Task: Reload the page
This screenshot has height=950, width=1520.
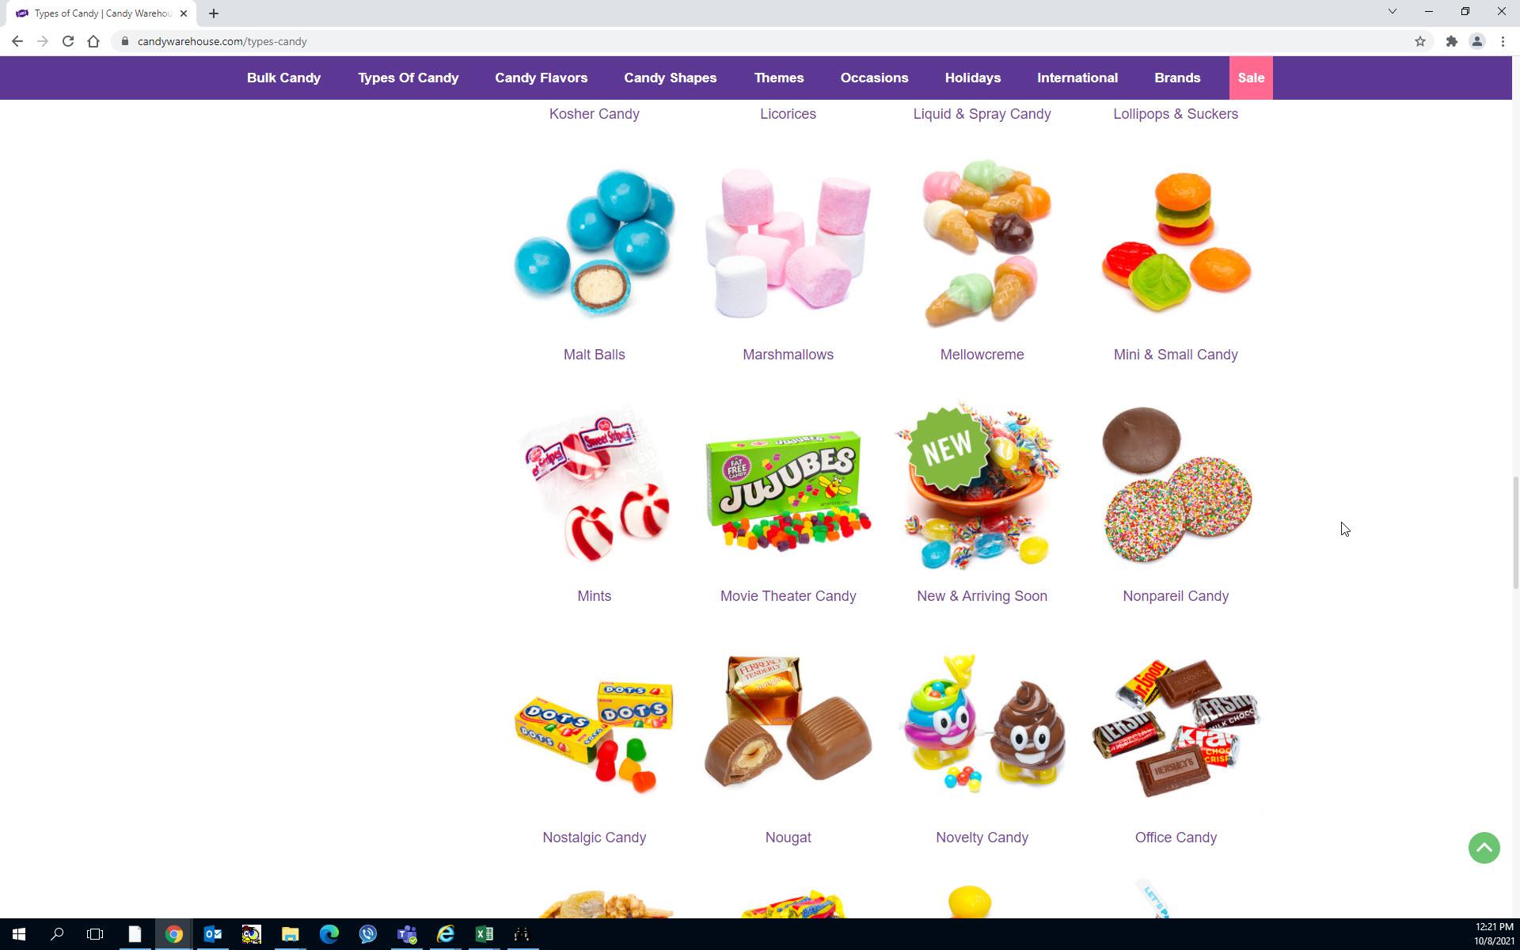Action: (x=68, y=41)
